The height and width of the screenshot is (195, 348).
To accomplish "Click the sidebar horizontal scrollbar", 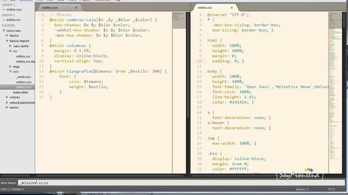I will [16, 175].
